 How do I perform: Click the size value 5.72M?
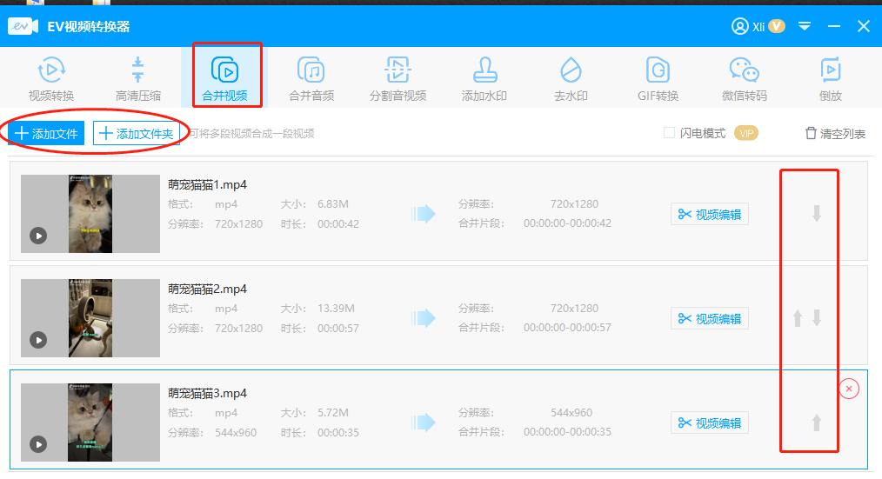[333, 413]
